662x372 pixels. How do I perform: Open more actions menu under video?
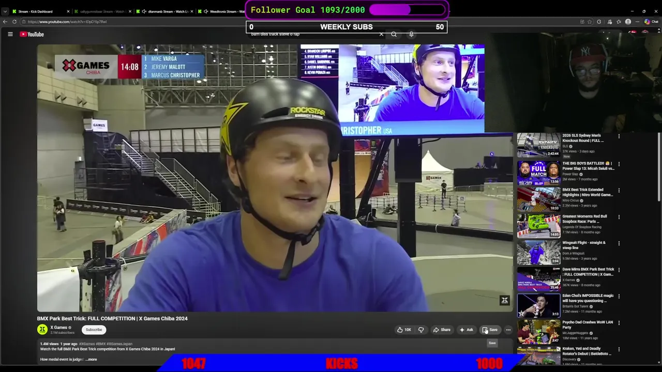[508, 330]
